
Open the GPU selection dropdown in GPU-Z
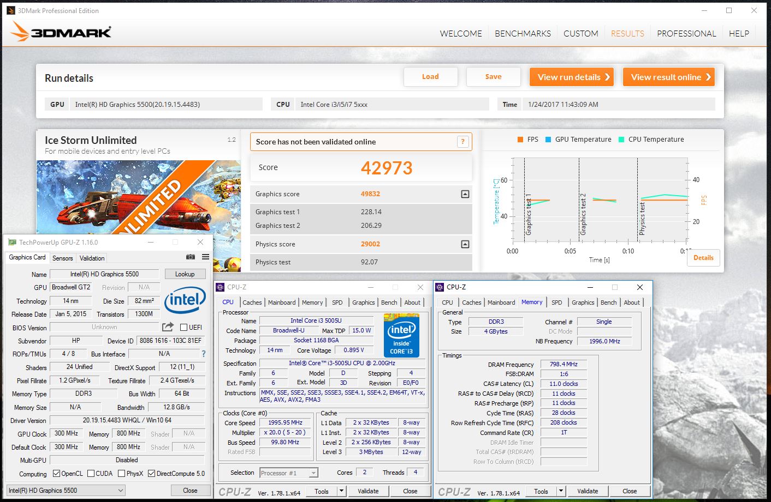[x=66, y=491]
